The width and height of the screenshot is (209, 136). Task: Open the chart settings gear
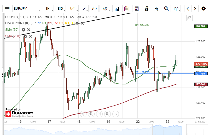[x=204, y=9]
